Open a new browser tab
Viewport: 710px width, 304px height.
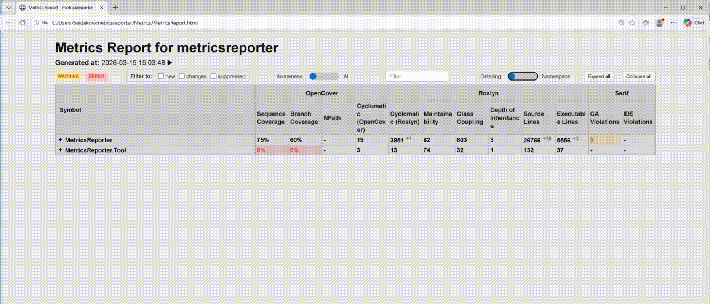coord(115,8)
